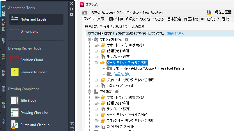Click the Revision Cloud label text

[32, 60]
